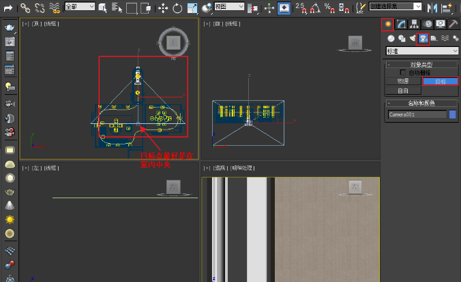Open the Create panel tab
The width and height of the screenshot is (461, 282).
tap(389, 24)
